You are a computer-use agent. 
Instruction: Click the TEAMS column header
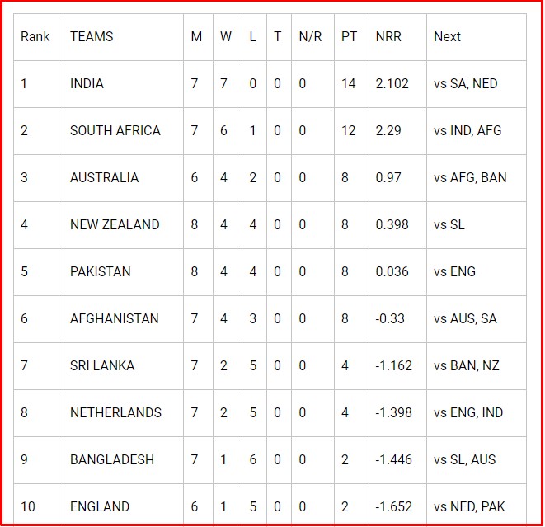(x=92, y=36)
